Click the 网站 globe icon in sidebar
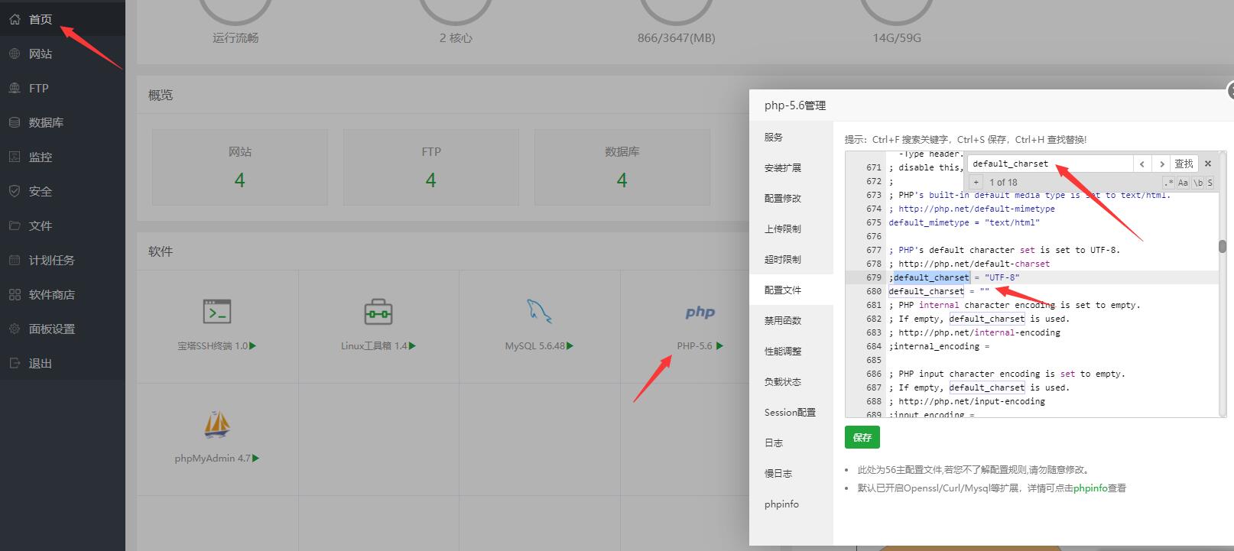 point(15,53)
